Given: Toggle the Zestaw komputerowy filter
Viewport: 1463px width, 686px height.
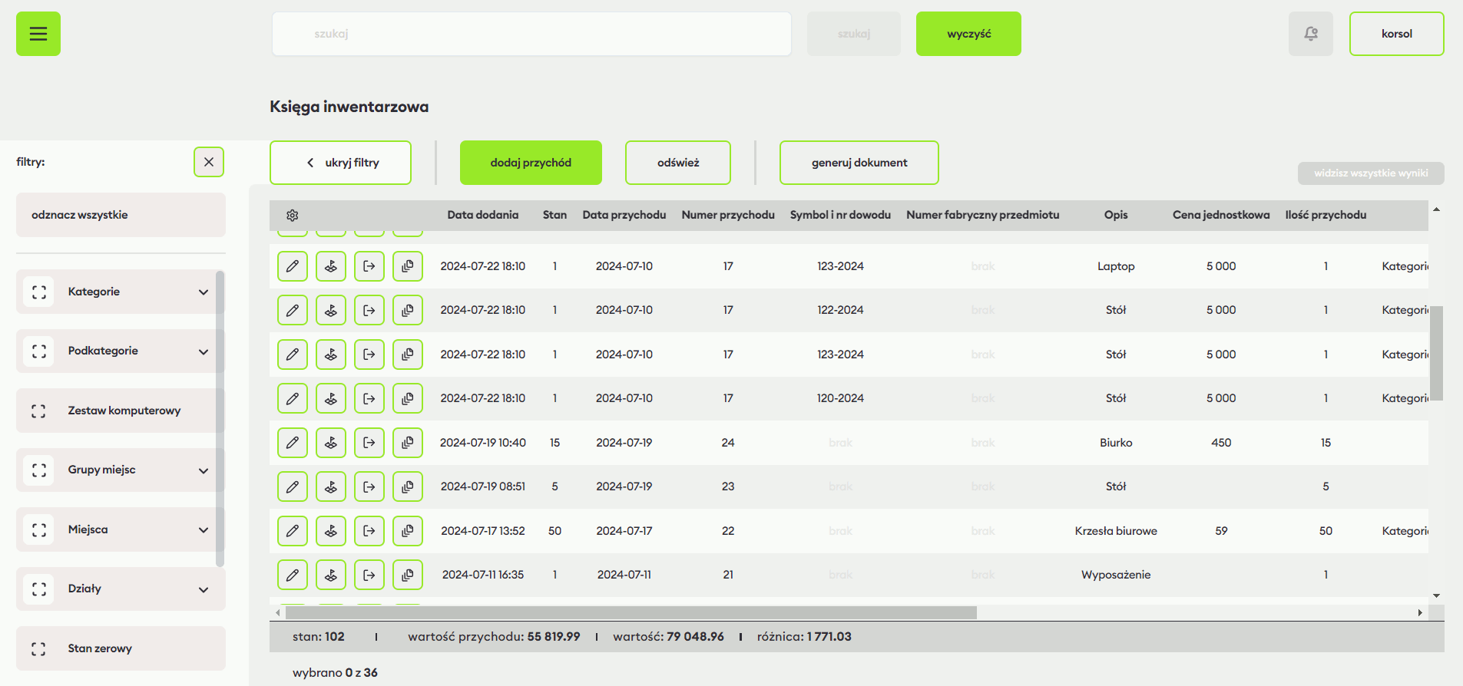Looking at the screenshot, I should (x=39, y=411).
